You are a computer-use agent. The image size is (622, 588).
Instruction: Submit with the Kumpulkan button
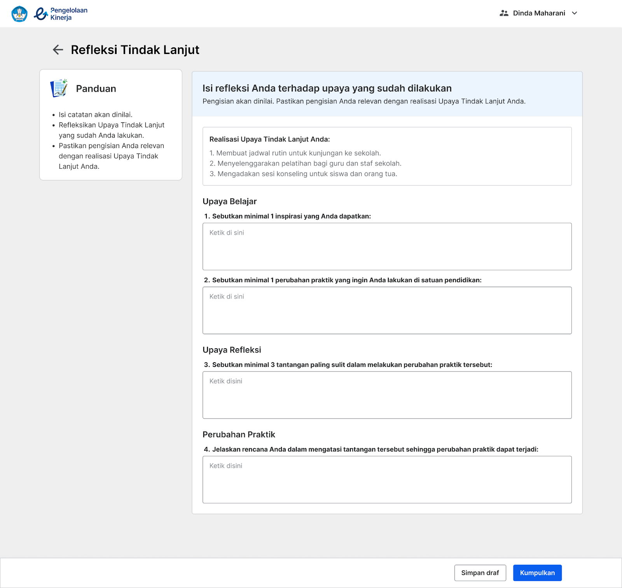[537, 573]
